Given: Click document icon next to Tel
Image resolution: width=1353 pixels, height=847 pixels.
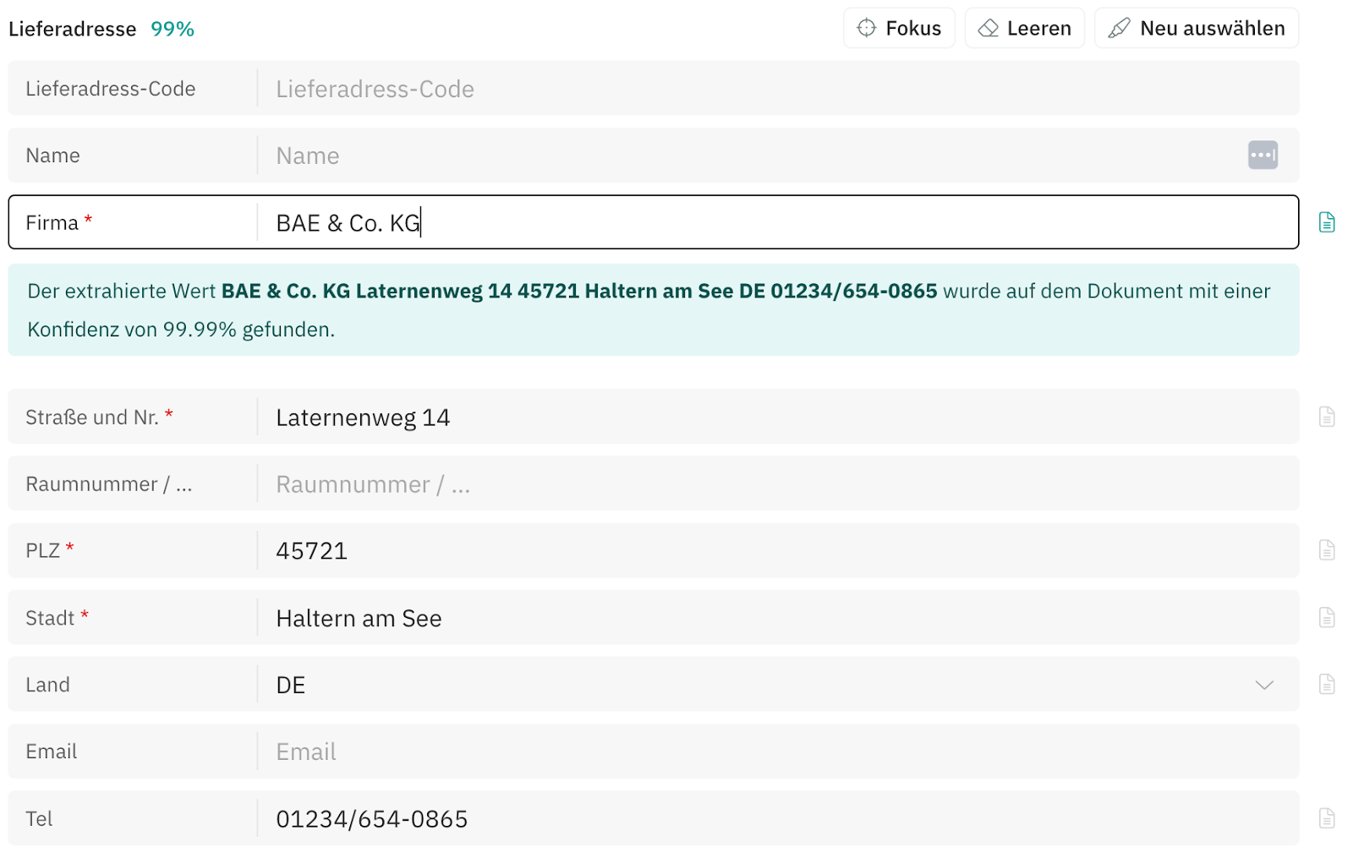Looking at the screenshot, I should click(x=1327, y=818).
